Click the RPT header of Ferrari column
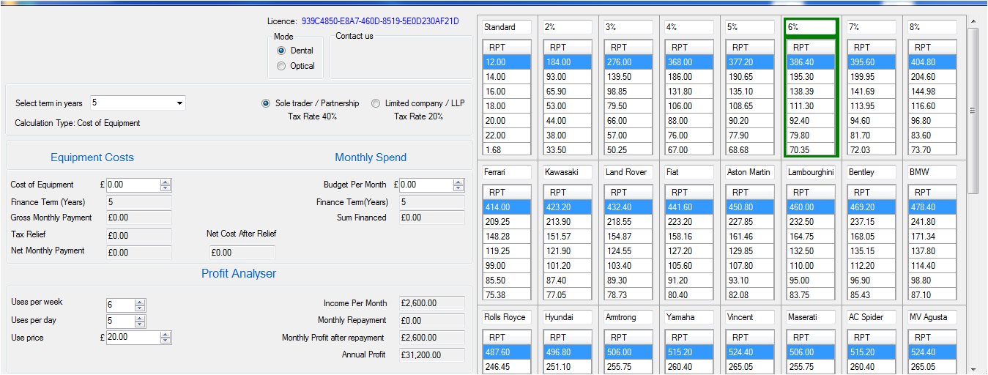 tap(507, 193)
